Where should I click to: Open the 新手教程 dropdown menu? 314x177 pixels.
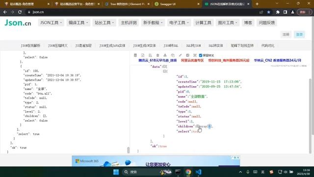click(153, 23)
